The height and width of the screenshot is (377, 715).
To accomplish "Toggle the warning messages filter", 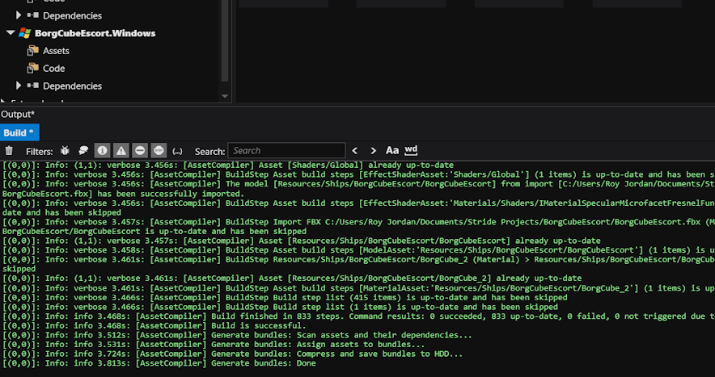I will 121,150.
